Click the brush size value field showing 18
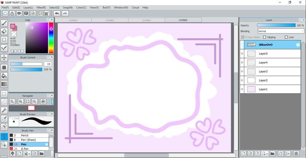Screen dimensions: 306x158 point(48,64)
